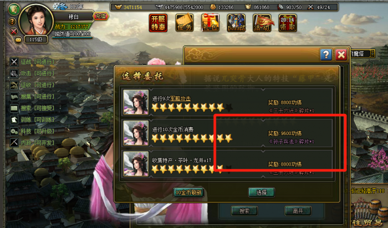This screenshot has height=228, width=388.
Task: Click the 10金币刷新 refresh button
Action: coord(188,192)
